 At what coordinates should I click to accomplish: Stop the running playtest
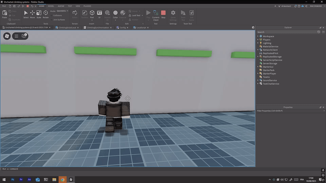point(163,14)
